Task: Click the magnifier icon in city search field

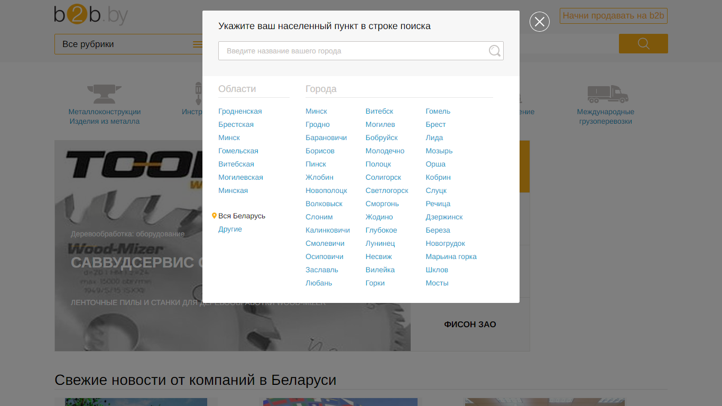Action: click(x=495, y=51)
